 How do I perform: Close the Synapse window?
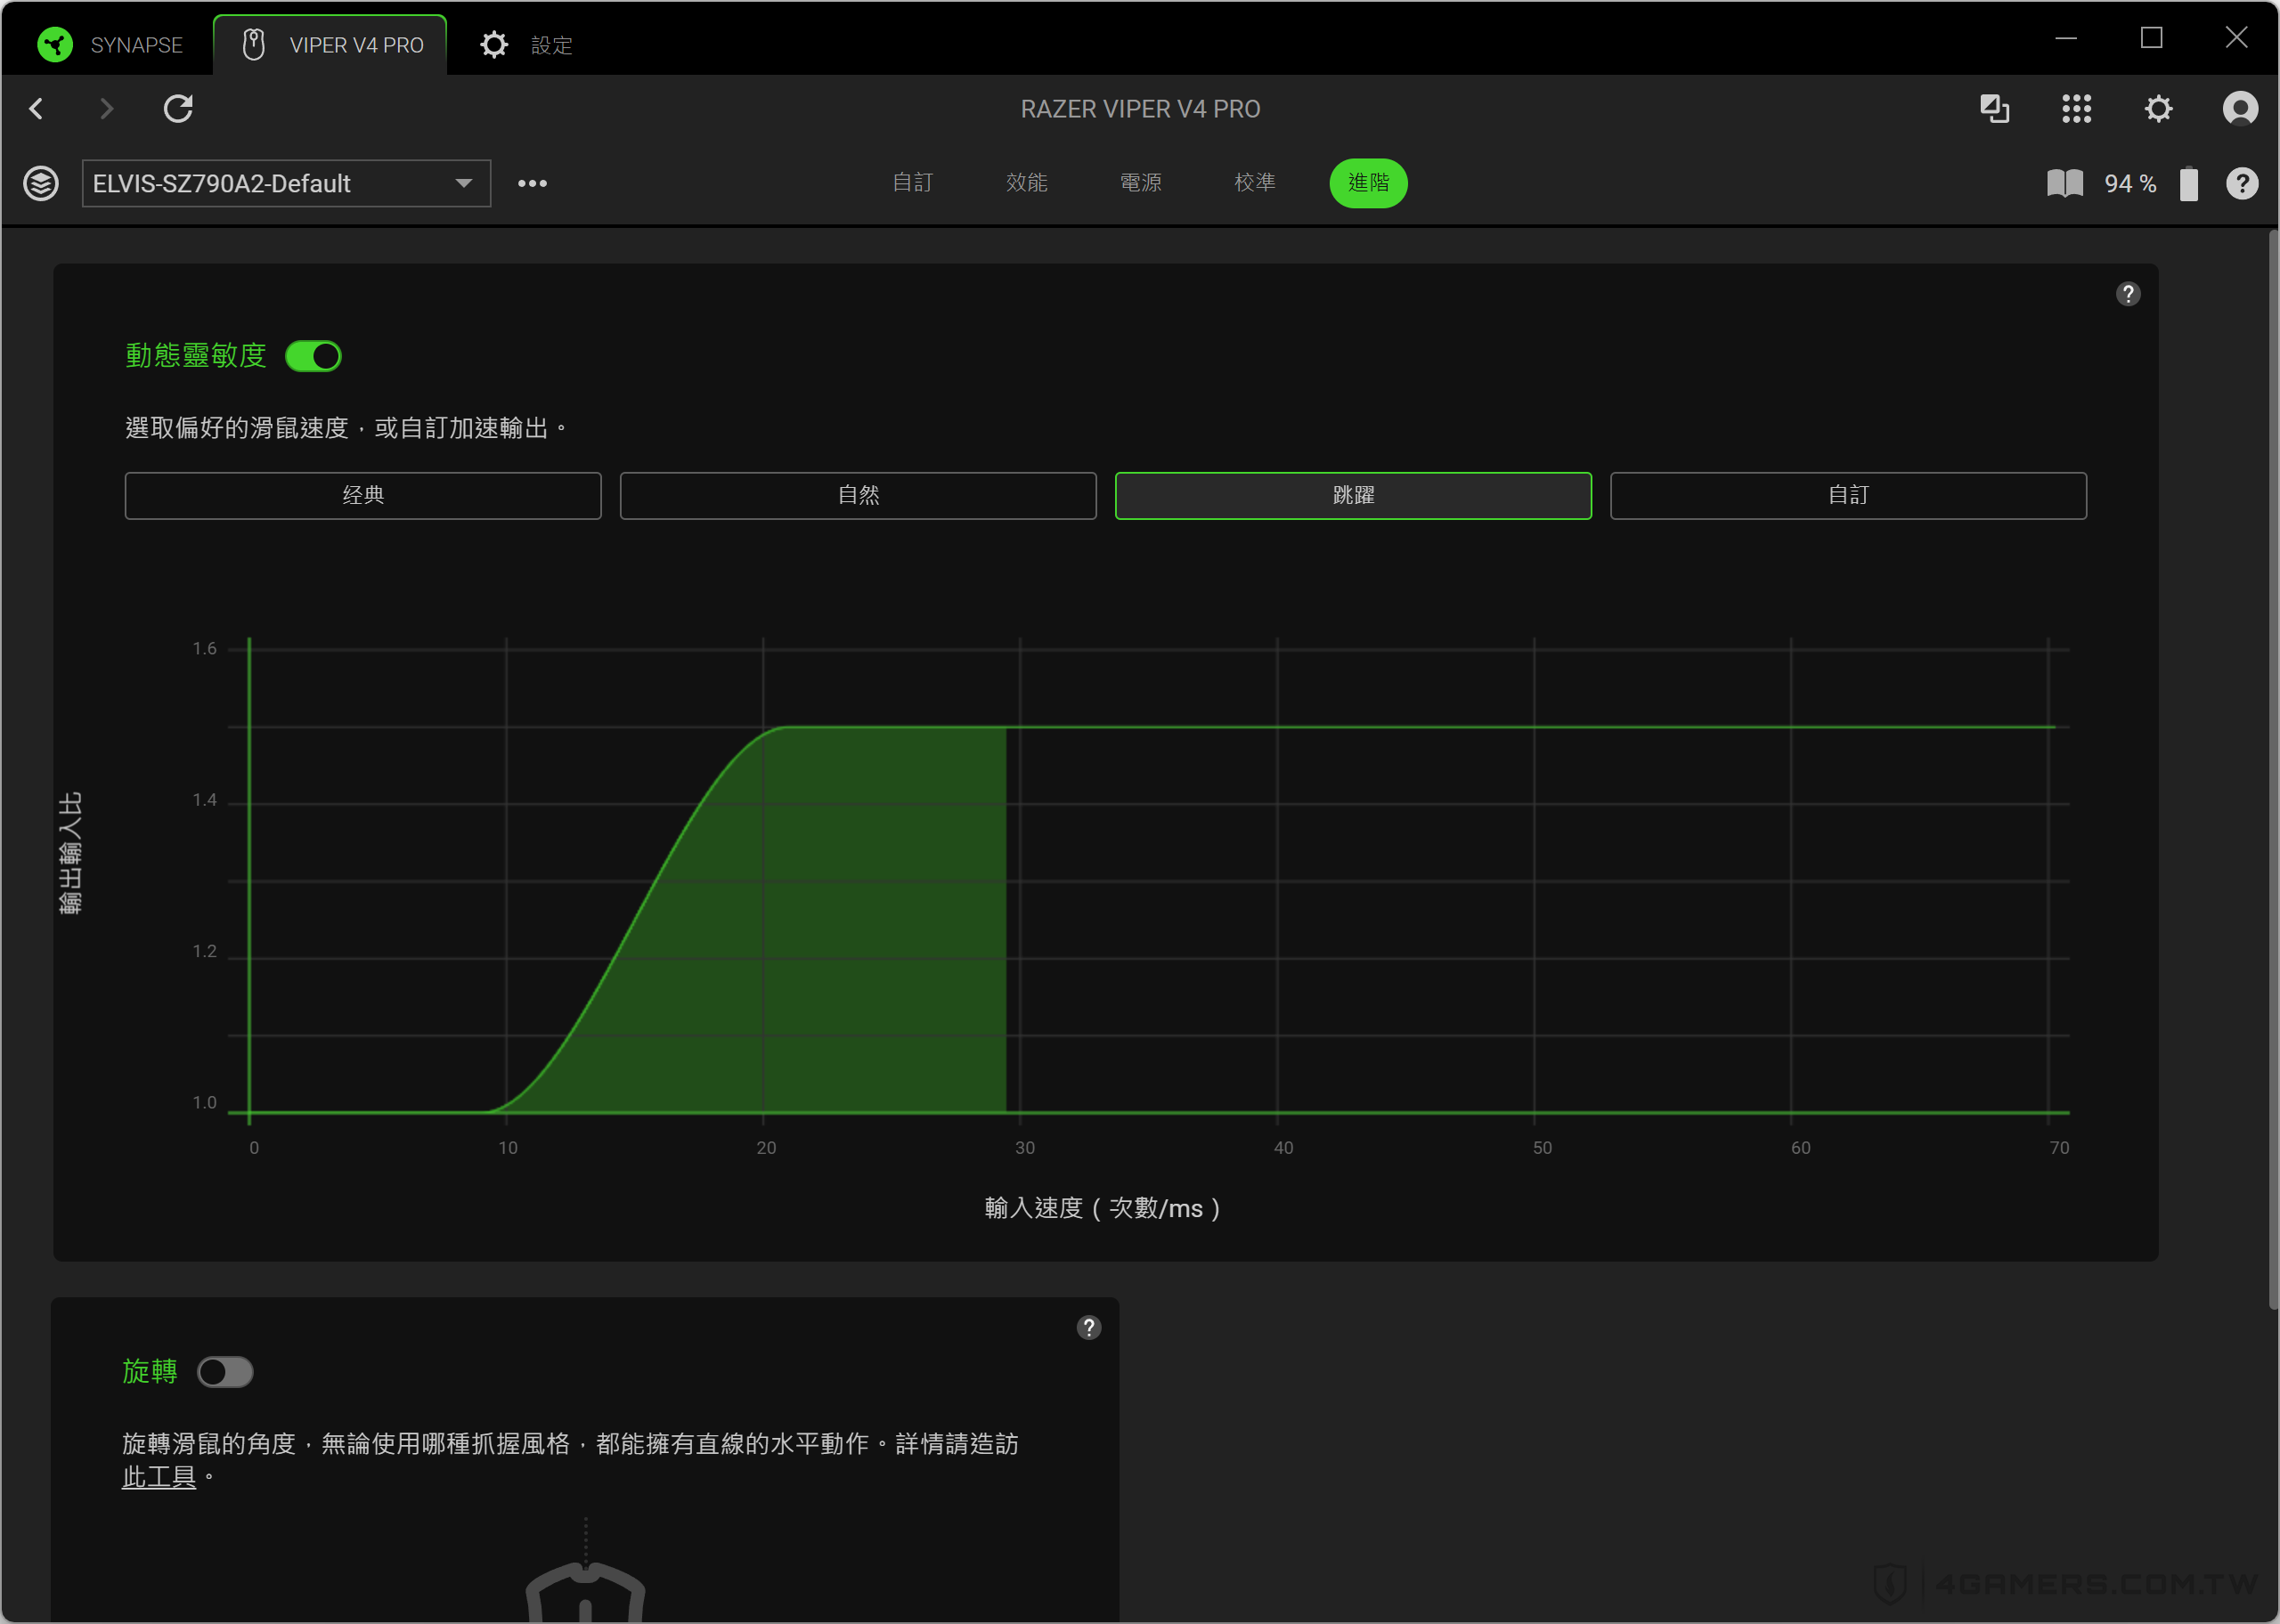click(x=2236, y=38)
